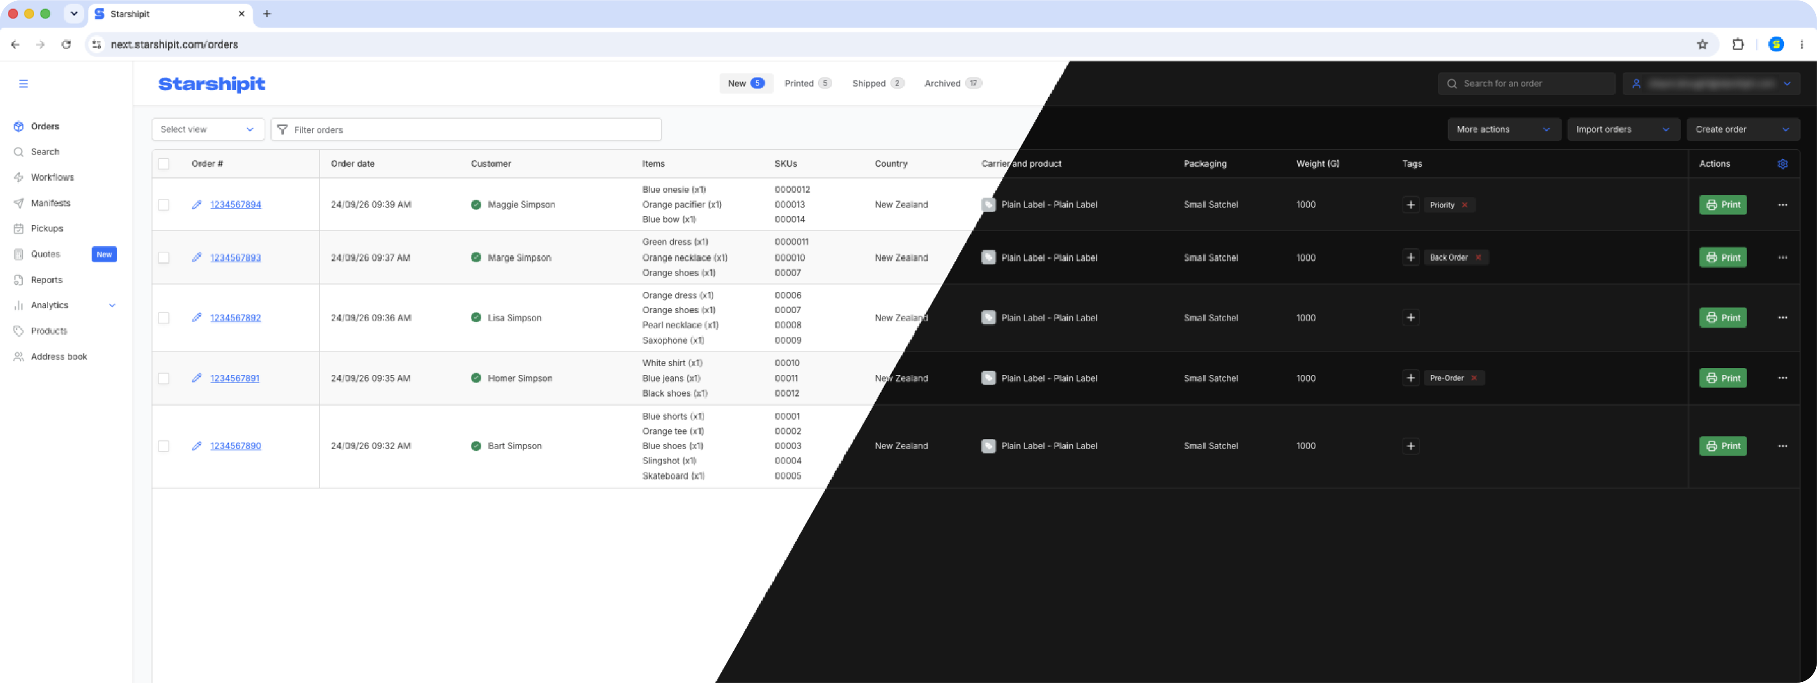This screenshot has width=1817, height=683.
Task: Print label for Maggie Simpson's order
Action: [x=1722, y=204]
